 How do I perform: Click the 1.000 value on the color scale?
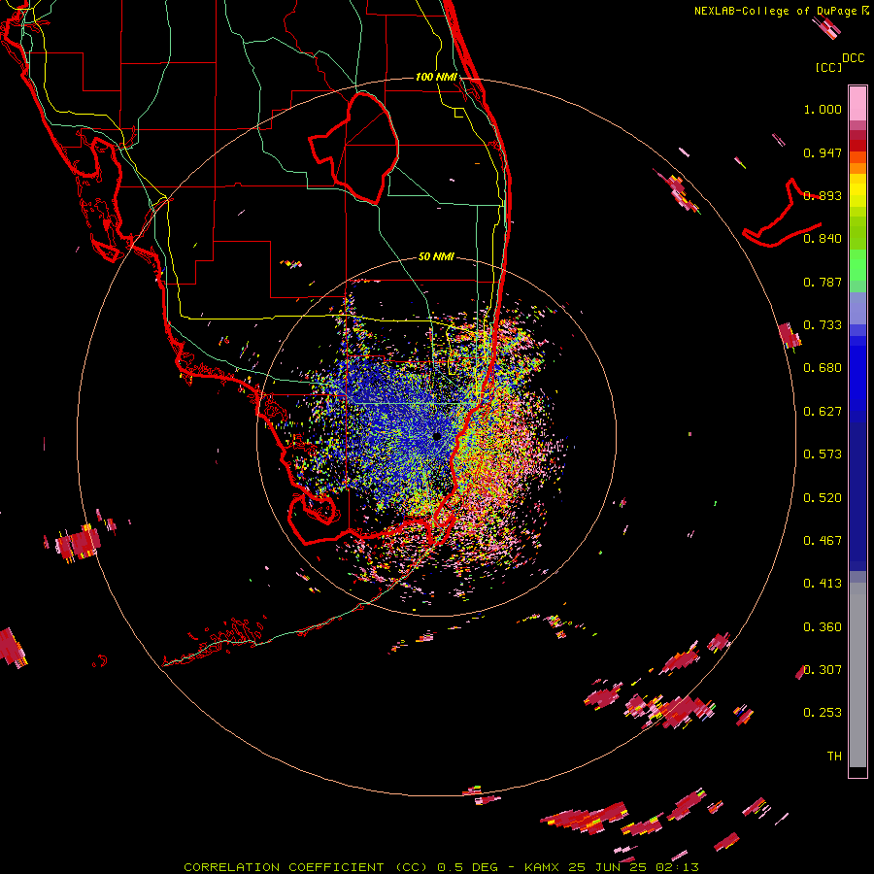point(823,109)
